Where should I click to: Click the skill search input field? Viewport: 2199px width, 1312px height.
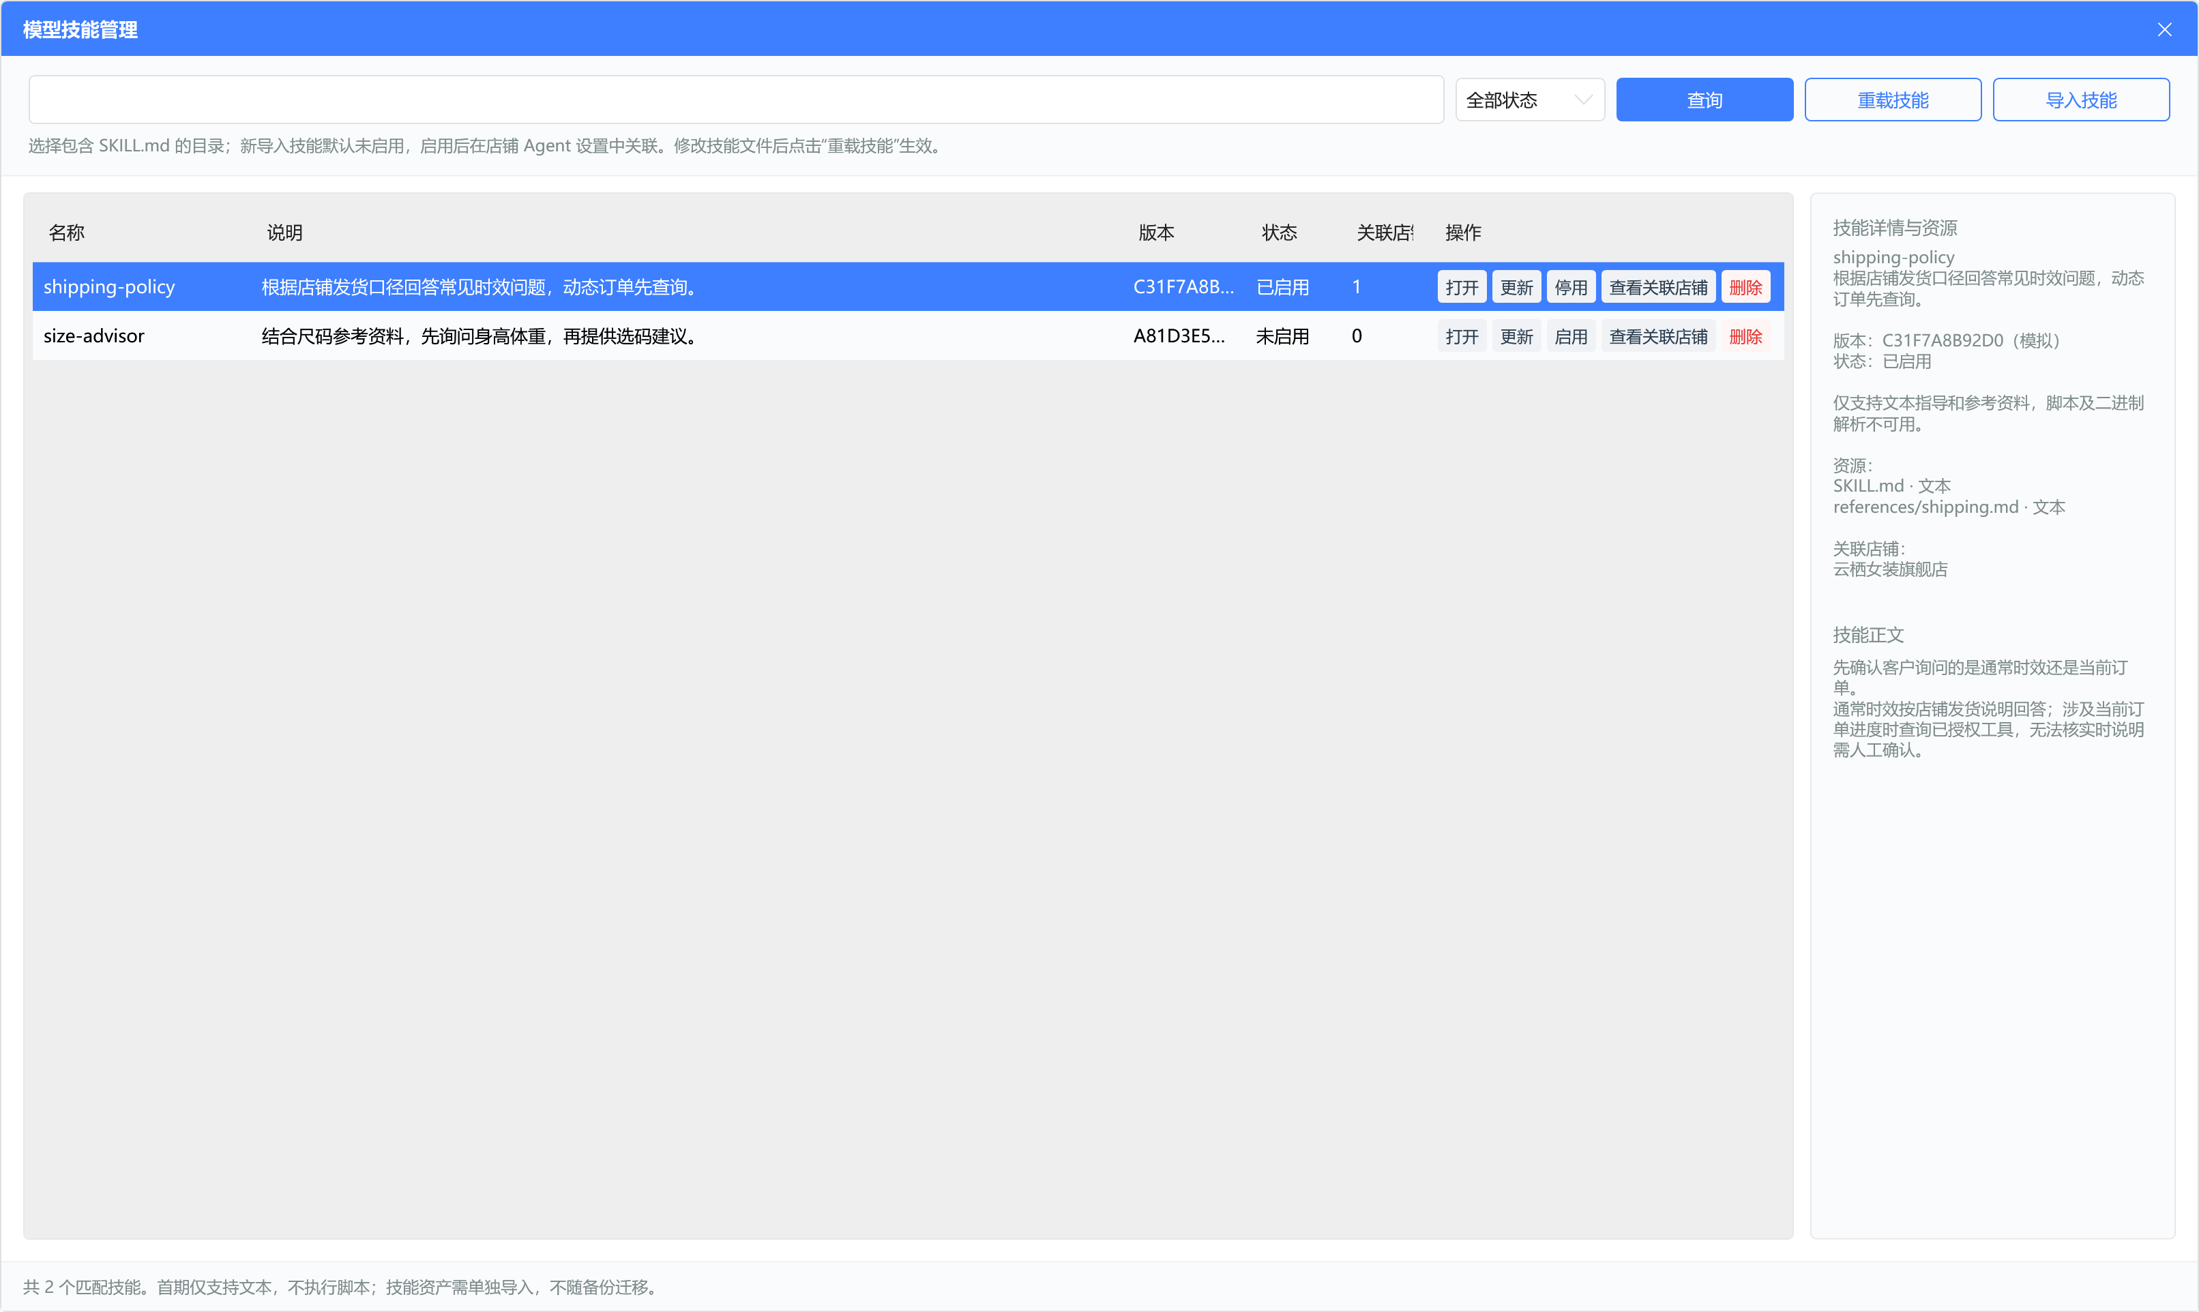[x=736, y=100]
